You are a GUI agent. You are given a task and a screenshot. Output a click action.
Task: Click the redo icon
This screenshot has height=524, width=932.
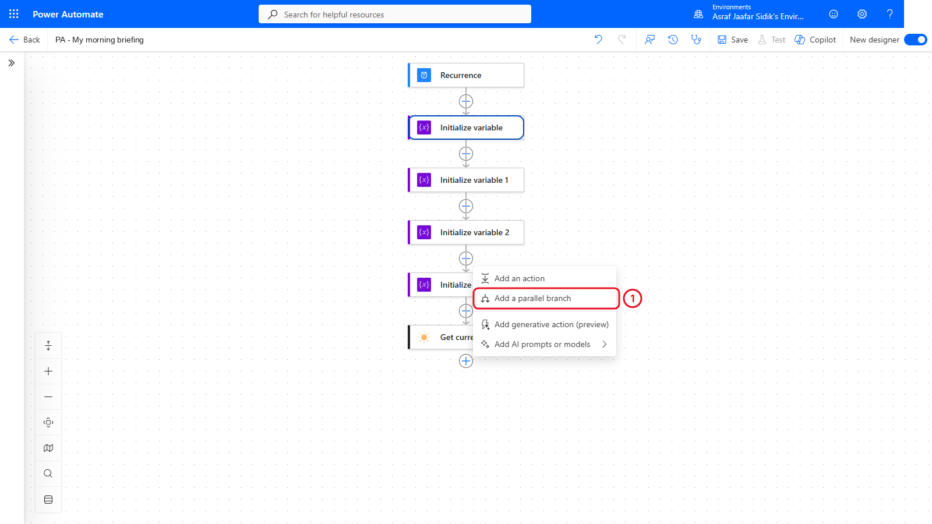[622, 40]
